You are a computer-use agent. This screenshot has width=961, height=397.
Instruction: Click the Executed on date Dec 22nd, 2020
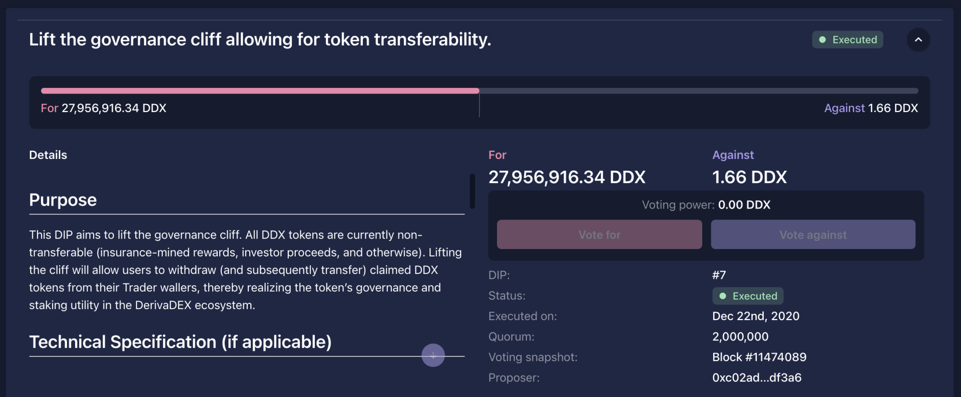tap(755, 316)
